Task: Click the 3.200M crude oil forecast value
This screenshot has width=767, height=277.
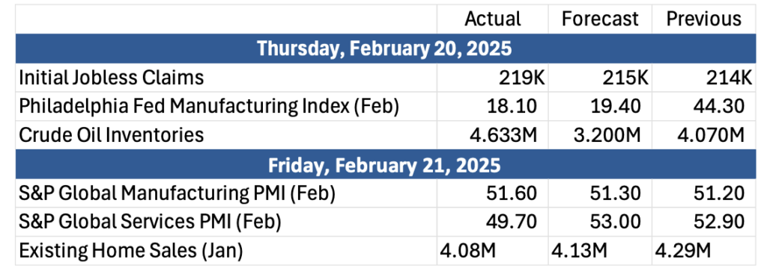Action: [x=605, y=135]
